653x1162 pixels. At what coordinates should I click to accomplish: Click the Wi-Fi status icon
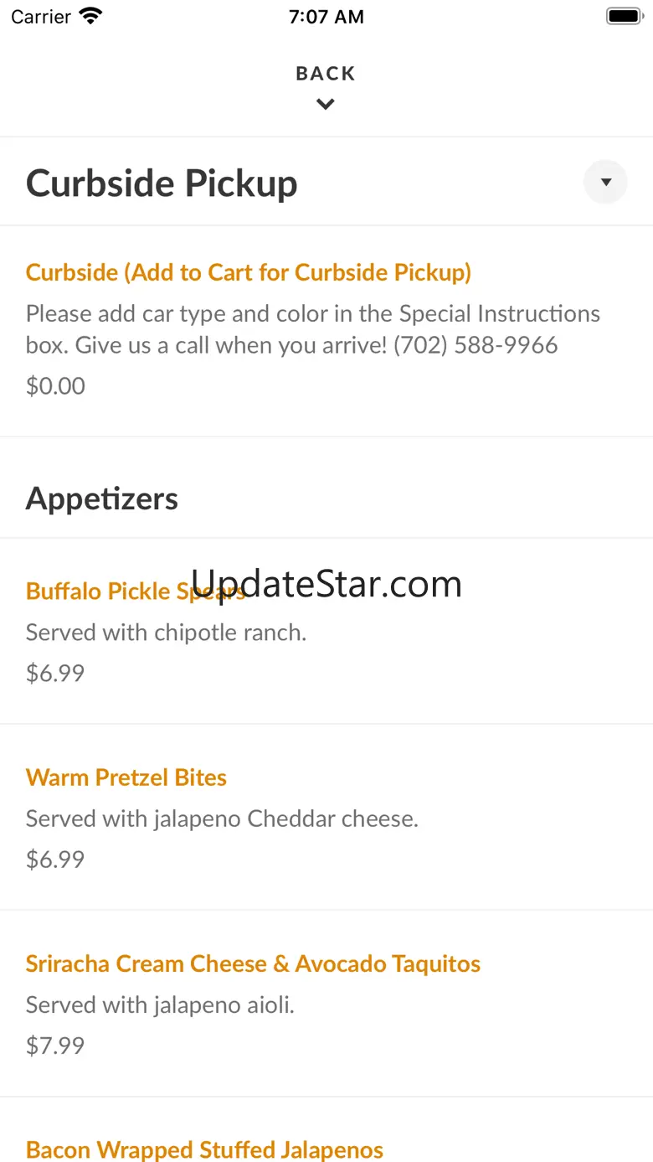pos(90,16)
